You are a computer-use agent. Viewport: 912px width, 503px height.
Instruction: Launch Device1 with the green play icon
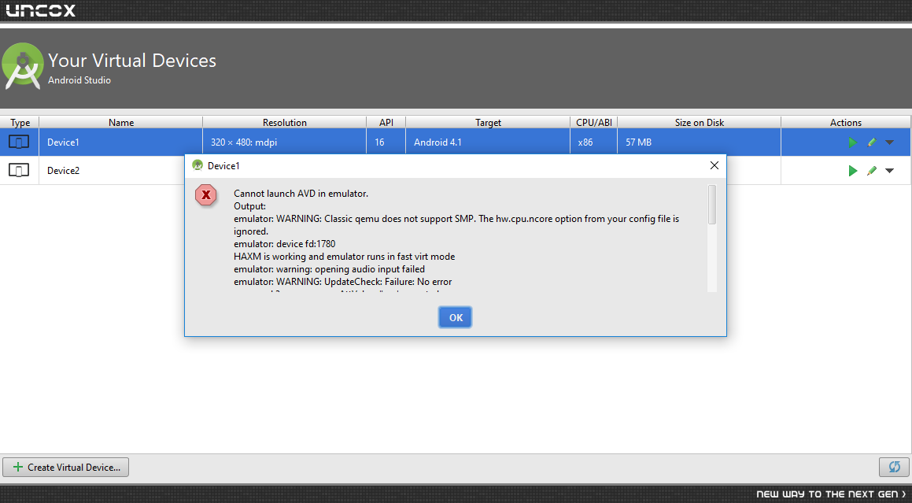point(853,142)
